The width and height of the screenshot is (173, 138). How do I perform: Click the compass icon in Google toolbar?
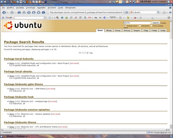[80, 18]
